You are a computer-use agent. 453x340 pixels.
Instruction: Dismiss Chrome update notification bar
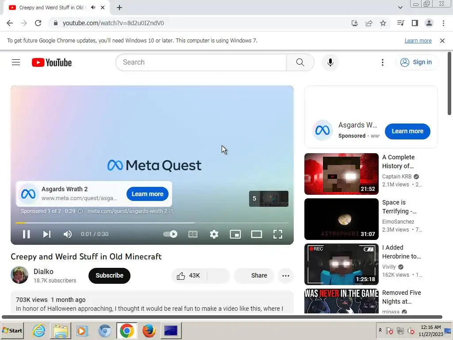(442, 41)
